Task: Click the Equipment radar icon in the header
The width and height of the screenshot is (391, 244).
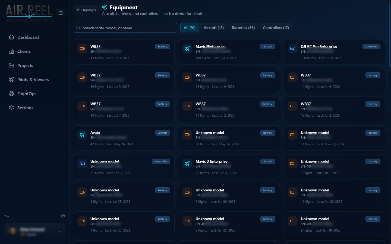Action: [x=105, y=7]
